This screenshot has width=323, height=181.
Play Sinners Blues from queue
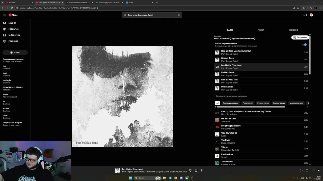click(261, 60)
